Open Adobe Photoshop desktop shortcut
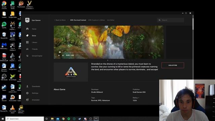The image size is (215, 121). pos(12,36)
